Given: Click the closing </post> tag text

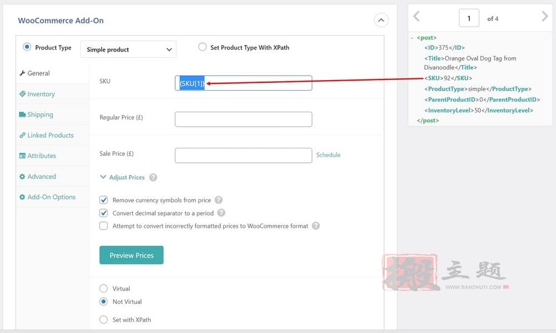Looking at the screenshot, I should [x=428, y=121].
